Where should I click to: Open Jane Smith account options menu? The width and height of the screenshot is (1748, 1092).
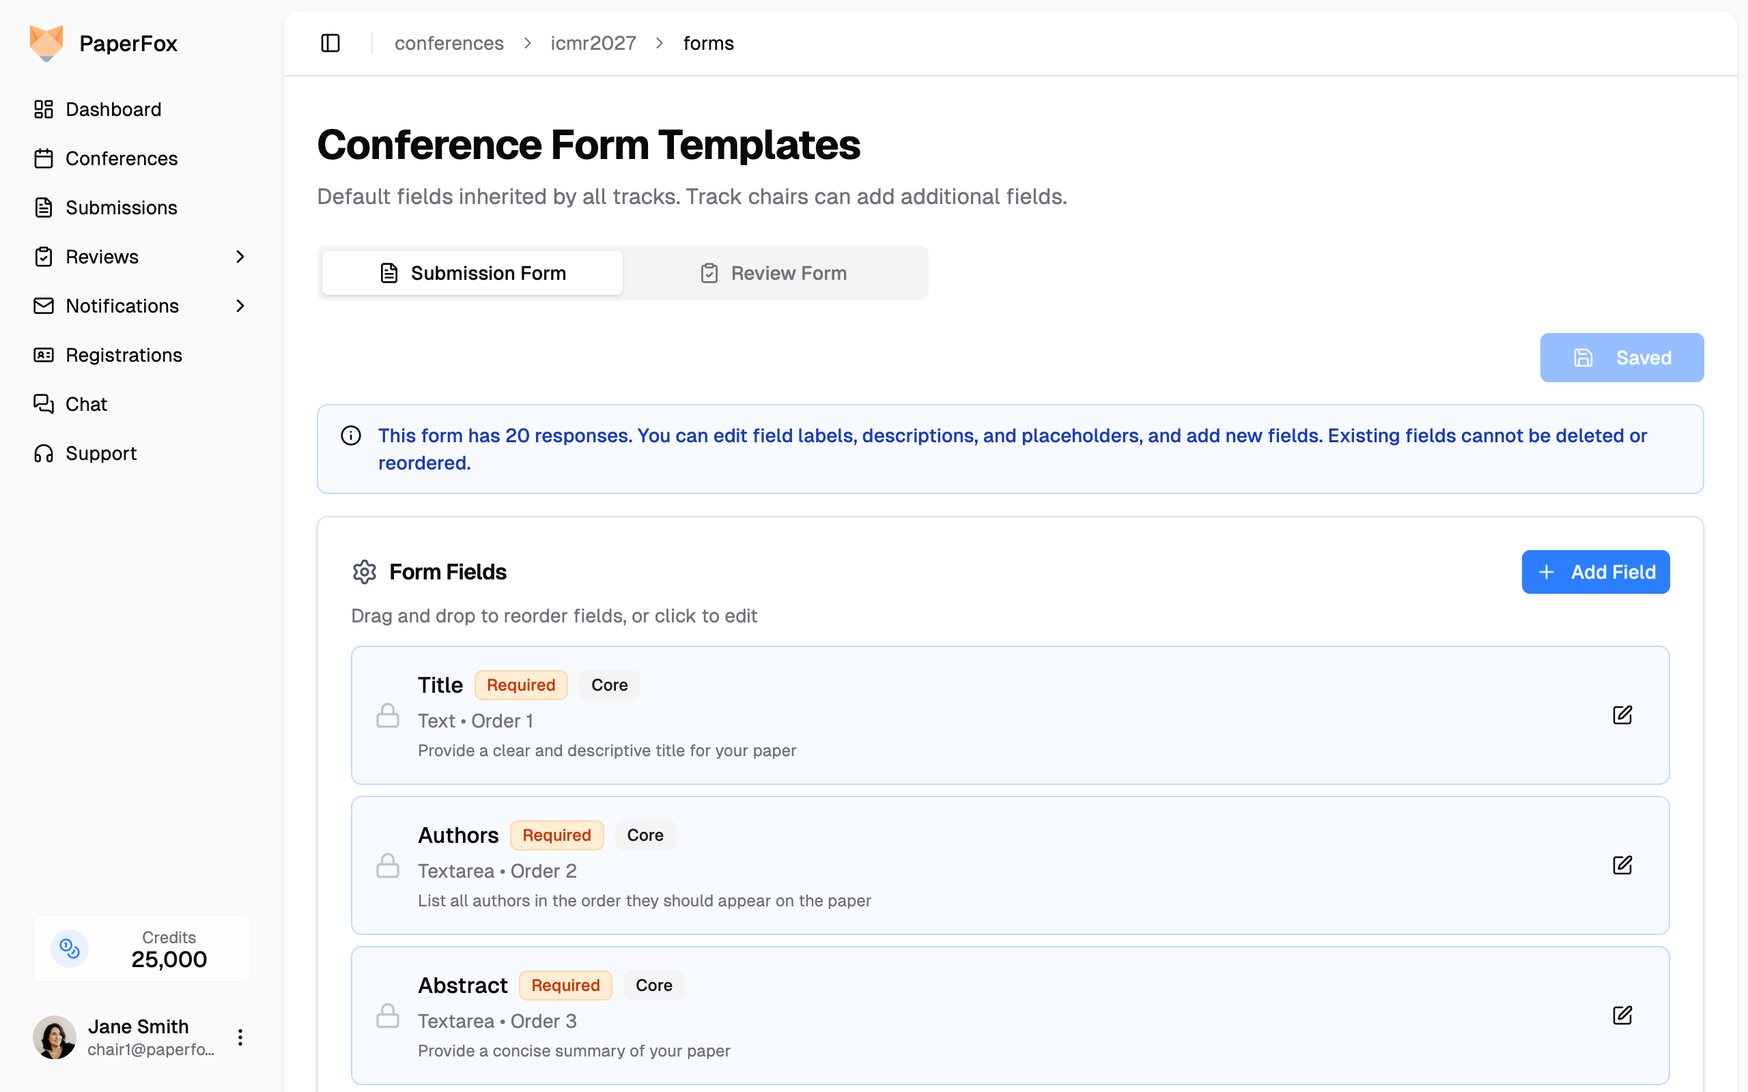point(240,1038)
